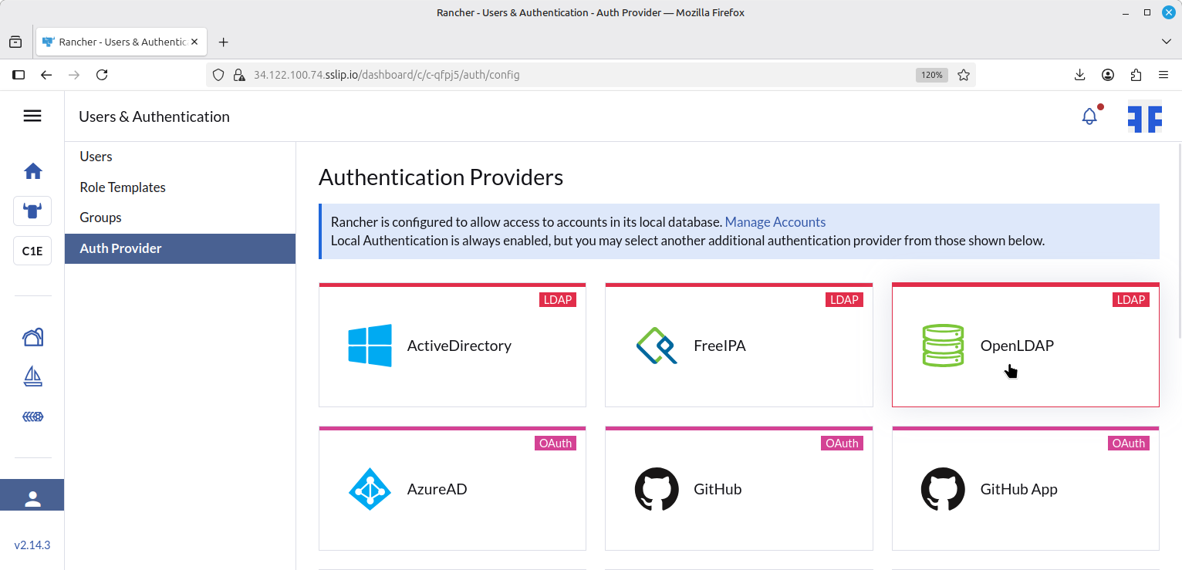The image size is (1182, 570).
Task: Open Firefox View recent browsing icon
Action: click(x=15, y=42)
